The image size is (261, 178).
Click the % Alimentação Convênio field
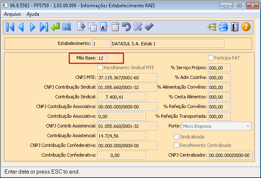pos(219,87)
